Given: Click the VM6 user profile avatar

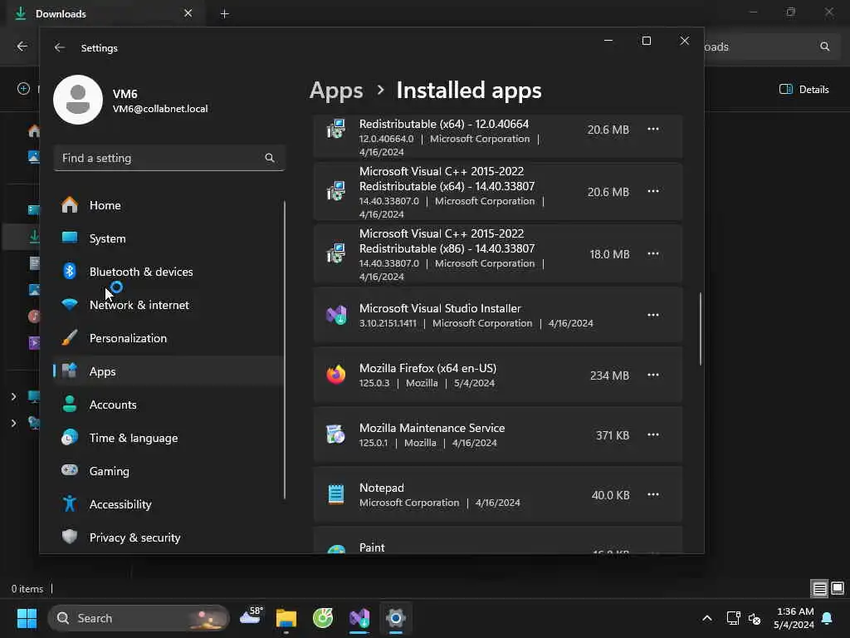Looking at the screenshot, I should [x=78, y=100].
